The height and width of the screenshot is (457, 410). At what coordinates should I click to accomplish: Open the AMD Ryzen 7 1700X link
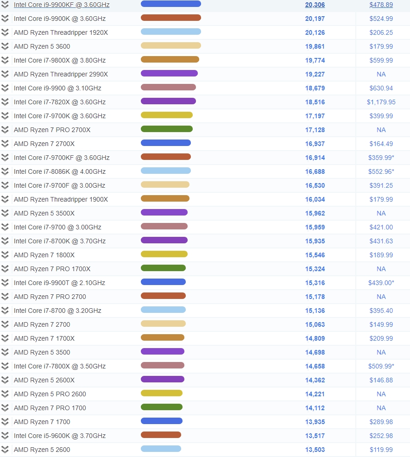pyautogui.click(x=44, y=338)
